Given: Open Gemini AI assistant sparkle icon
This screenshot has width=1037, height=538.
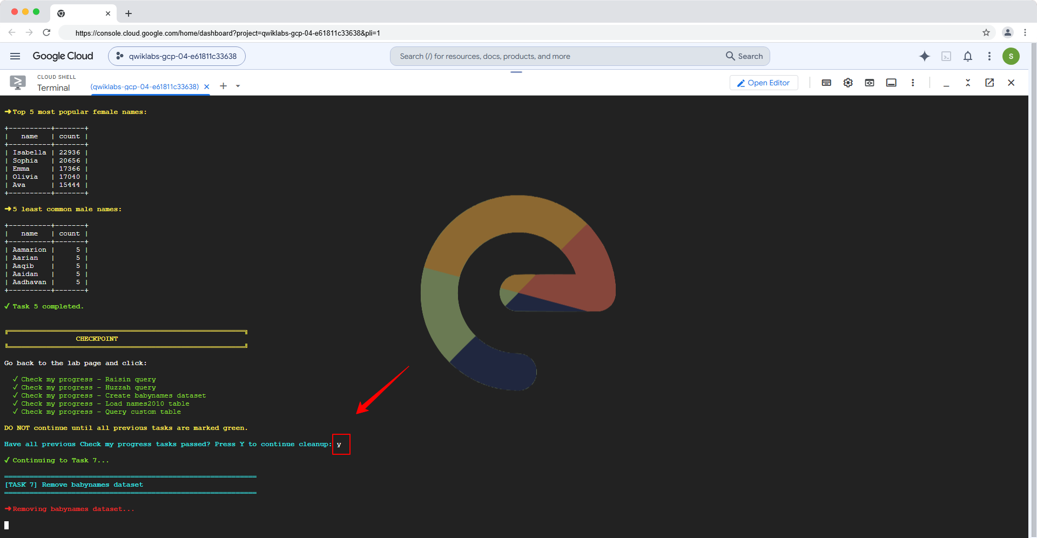Looking at the screenshot, I should pyautogui.click(x=925, y=56).
